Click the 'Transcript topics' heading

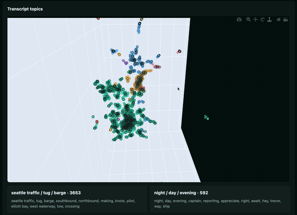25,9
